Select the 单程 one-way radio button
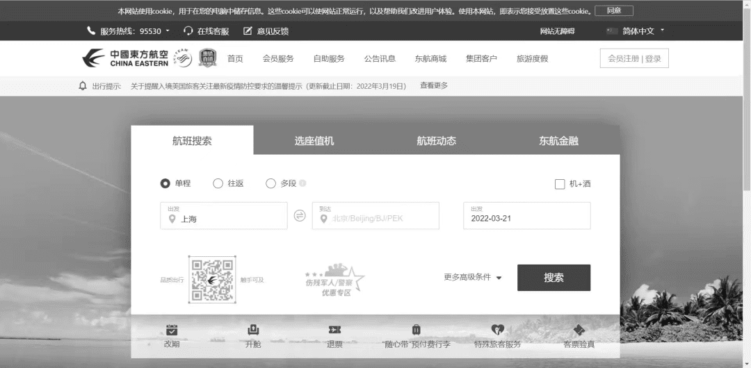This screenshot has height=368, width=751. pos(165,184)
